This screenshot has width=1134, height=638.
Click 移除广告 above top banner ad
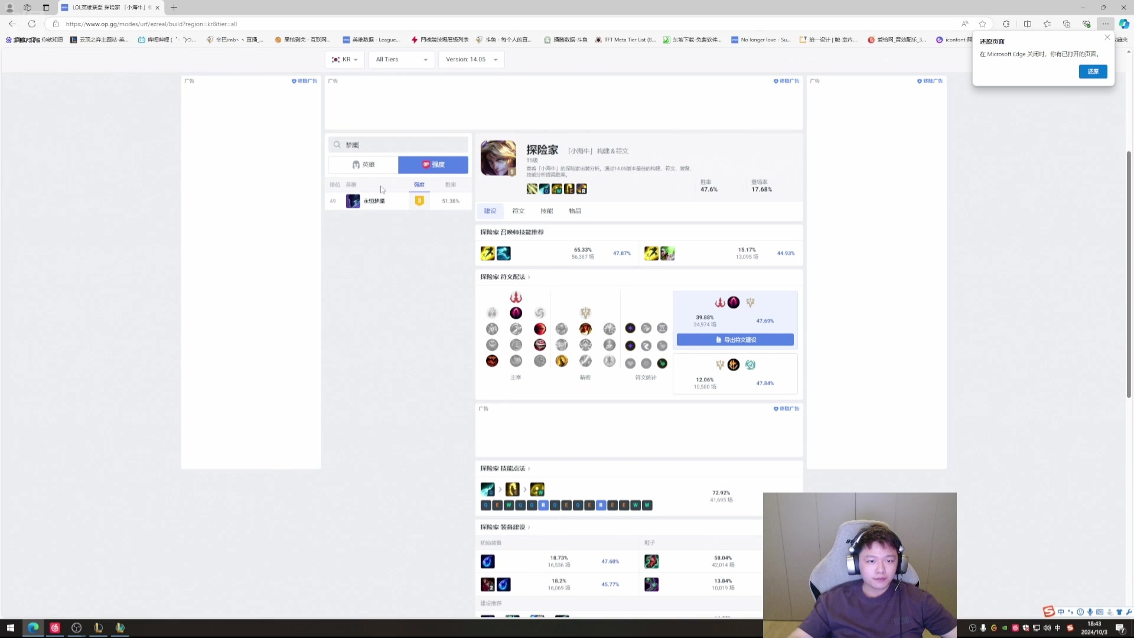click(786, 81)
